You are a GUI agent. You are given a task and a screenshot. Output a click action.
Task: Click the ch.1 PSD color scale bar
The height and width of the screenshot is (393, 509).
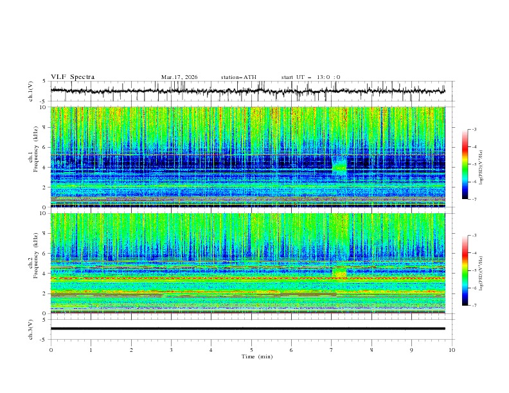click(x=465, y=164)
